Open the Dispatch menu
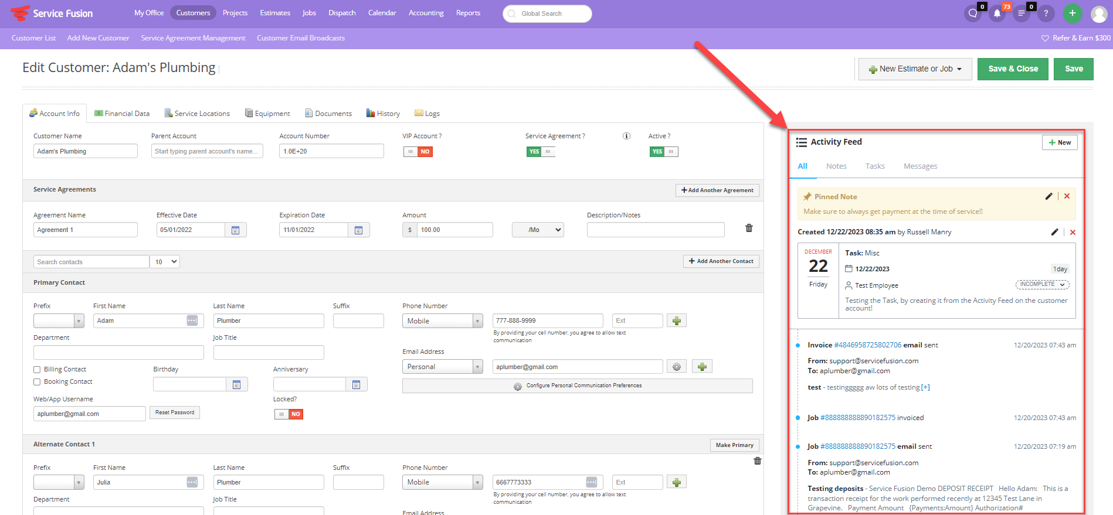The height and width of the screenshot is (515, 1113). (x=342, y=13)
